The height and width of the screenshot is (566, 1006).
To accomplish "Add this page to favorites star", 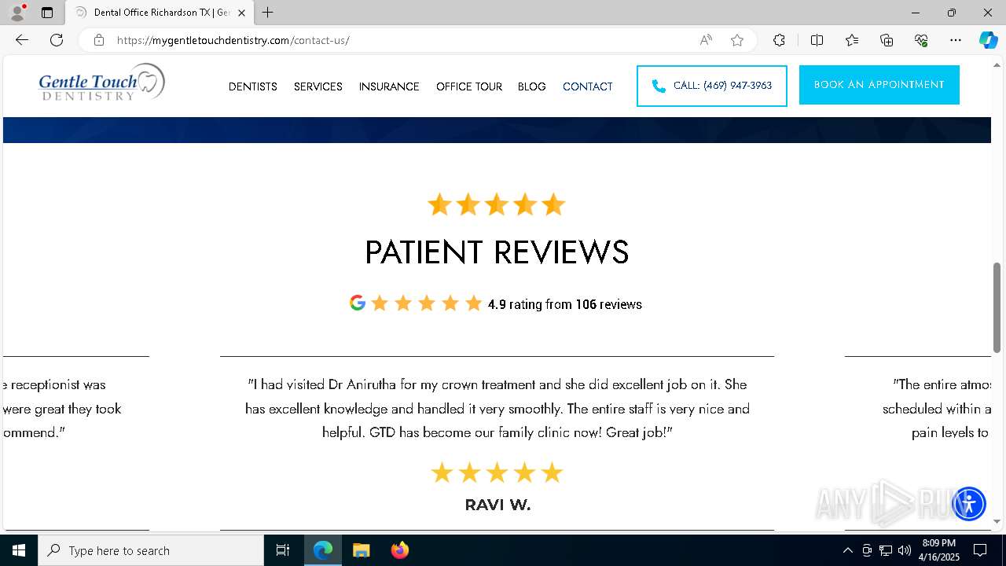I will (x=737, y=40).
